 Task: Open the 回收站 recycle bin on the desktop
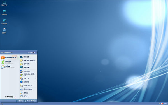click(x=4, y=31)
